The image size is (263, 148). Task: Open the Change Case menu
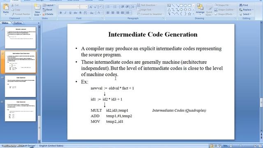92,13
